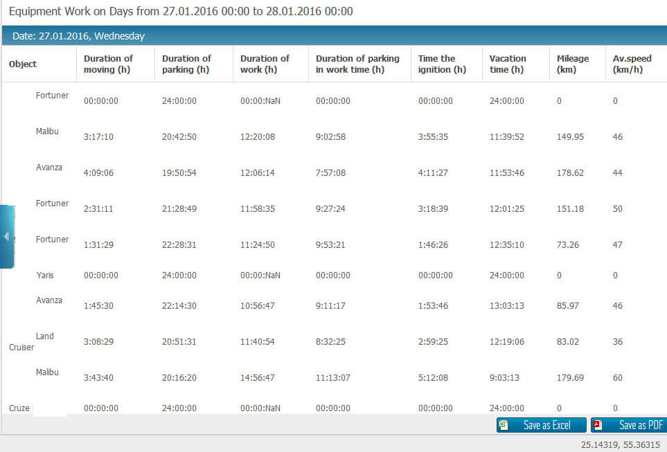Click moving duration 4:09:06
This screenshot has height=452, width=667.
98,173
